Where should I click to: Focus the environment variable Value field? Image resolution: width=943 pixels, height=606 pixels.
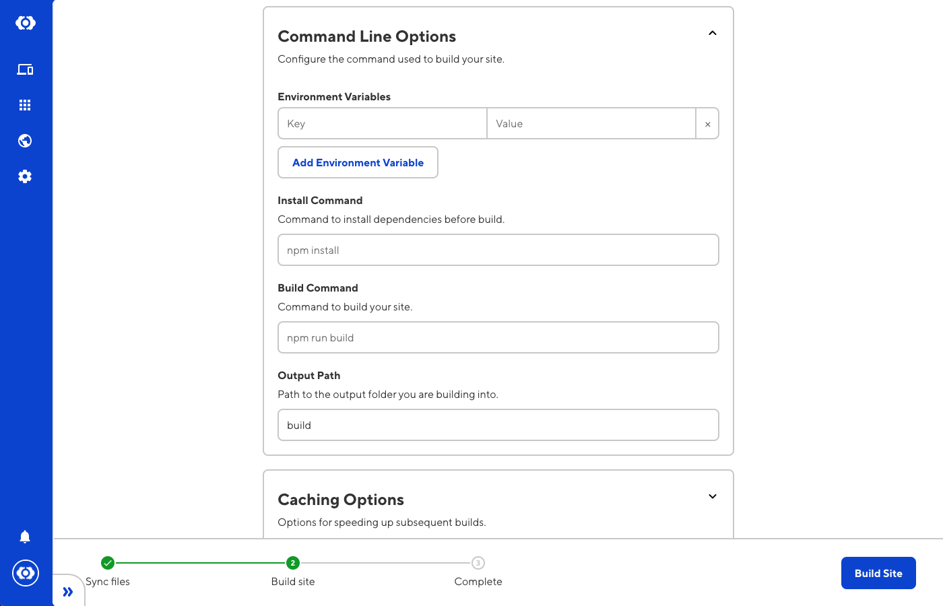[591, 124]
